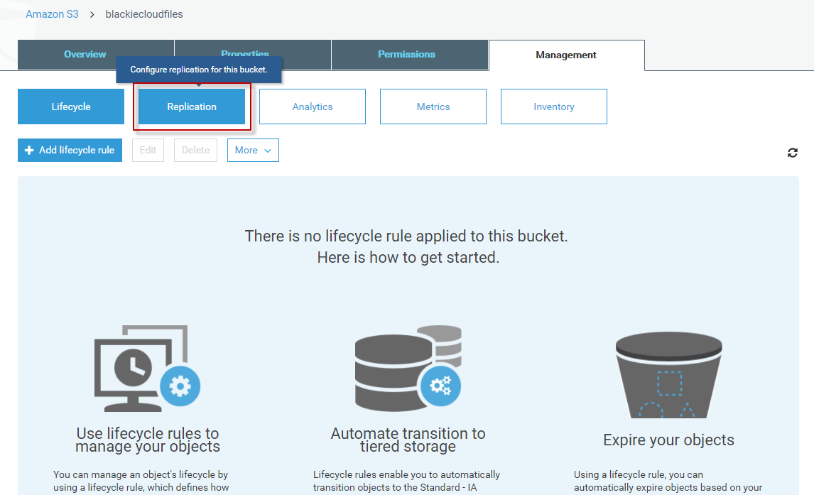Image resolution: width=814 pixels, height=495 pixels.
Task: Open the Replication configuration
Action: [x=192, y=107]
